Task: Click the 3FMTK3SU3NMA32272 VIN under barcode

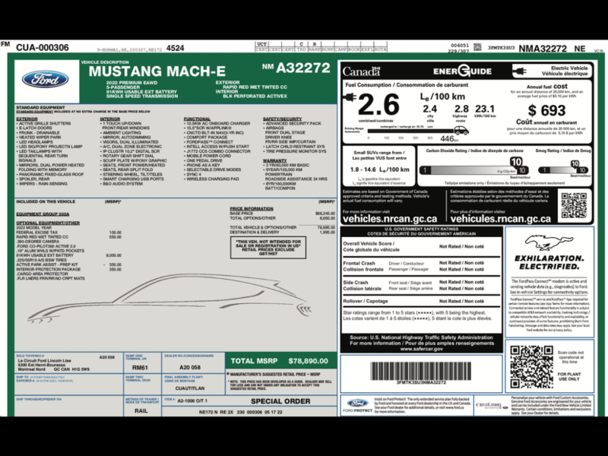Action: click(x=421, y=383)
